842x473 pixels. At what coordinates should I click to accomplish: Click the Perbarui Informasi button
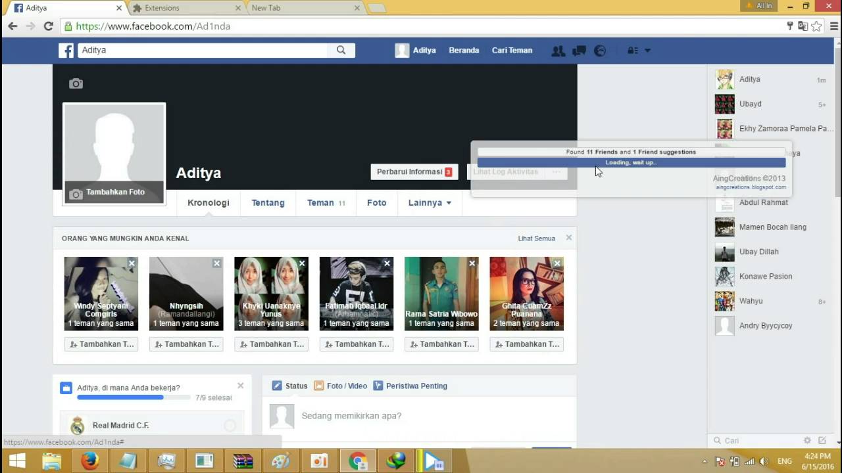[414, 171]
